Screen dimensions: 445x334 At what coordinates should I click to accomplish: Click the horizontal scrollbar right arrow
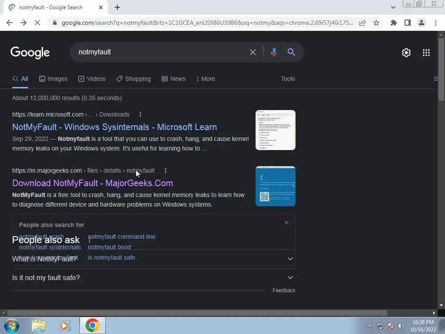tap(434, 313)
